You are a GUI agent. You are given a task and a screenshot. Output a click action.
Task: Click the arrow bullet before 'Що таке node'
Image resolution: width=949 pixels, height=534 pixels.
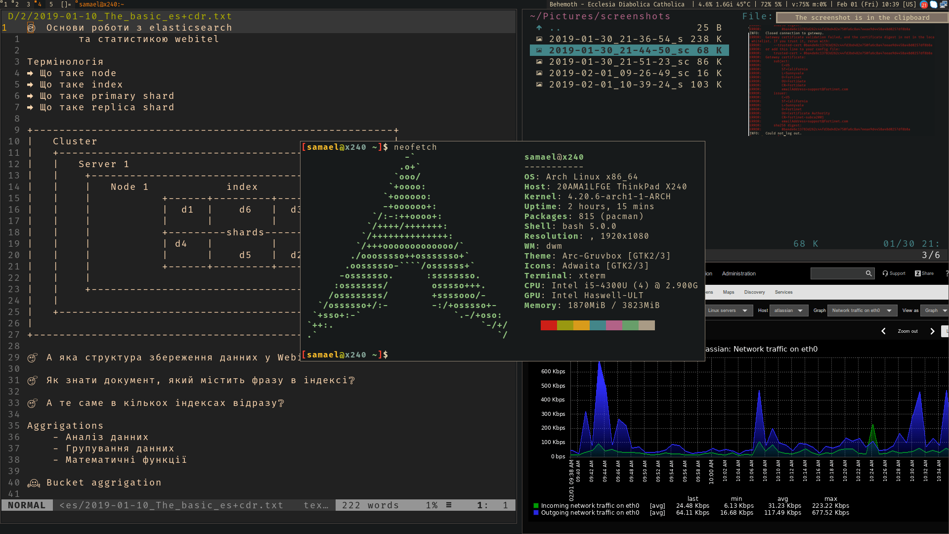(x=30, y=73)
